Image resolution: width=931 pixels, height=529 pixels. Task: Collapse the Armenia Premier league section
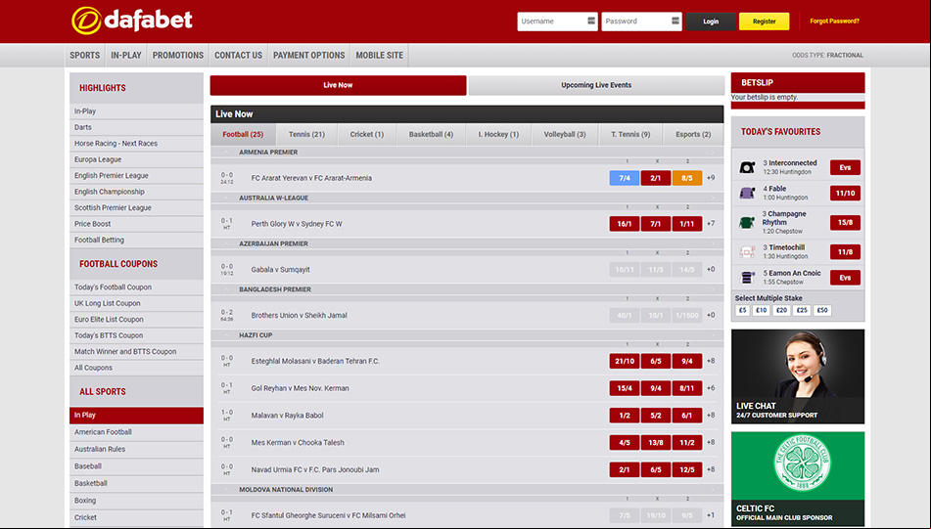pyautogui.click(x=226, y=153)
